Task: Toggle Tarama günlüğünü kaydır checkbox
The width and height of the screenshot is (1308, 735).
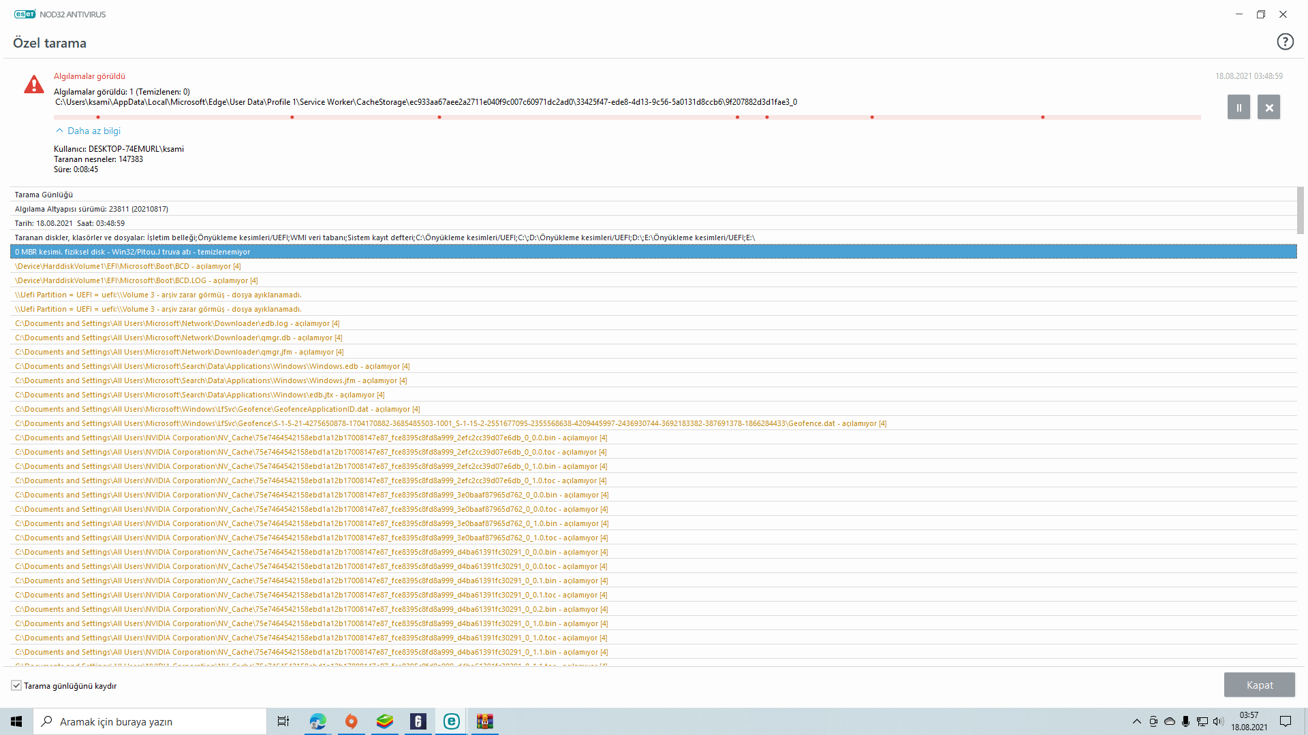Action: (16, 685)
